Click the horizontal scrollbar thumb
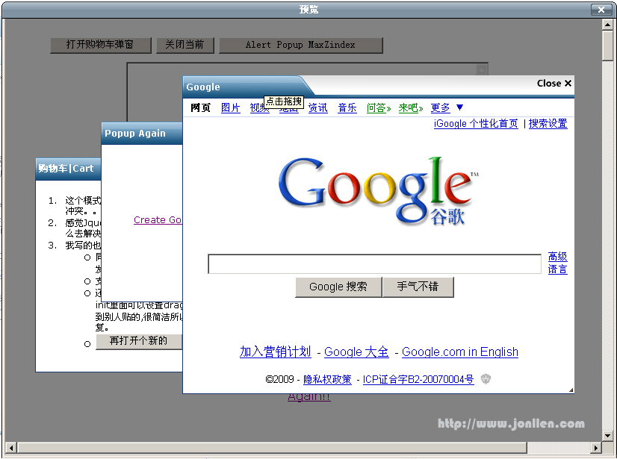 click(273, 448)
